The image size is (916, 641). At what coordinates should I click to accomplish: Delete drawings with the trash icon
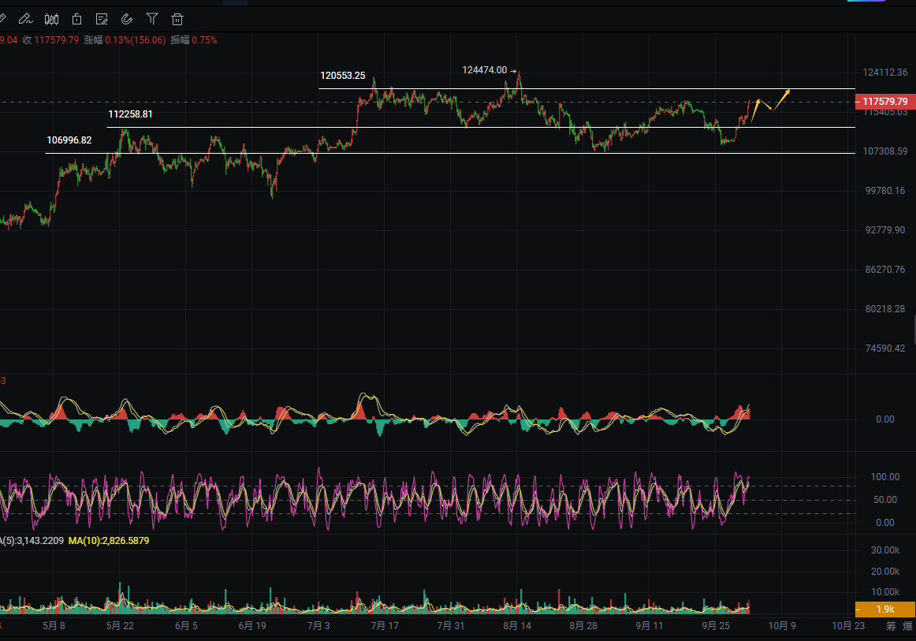coord(177,19)
